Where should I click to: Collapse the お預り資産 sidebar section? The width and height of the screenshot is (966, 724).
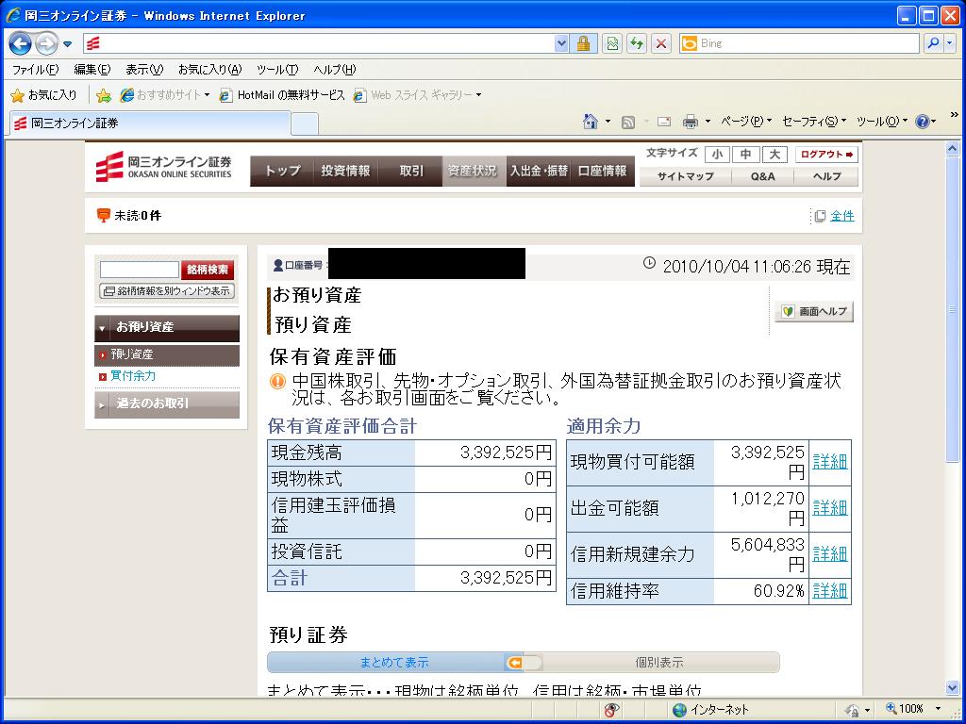click(166, 328)
